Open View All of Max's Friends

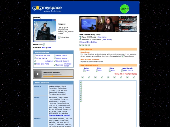point(126,74)
